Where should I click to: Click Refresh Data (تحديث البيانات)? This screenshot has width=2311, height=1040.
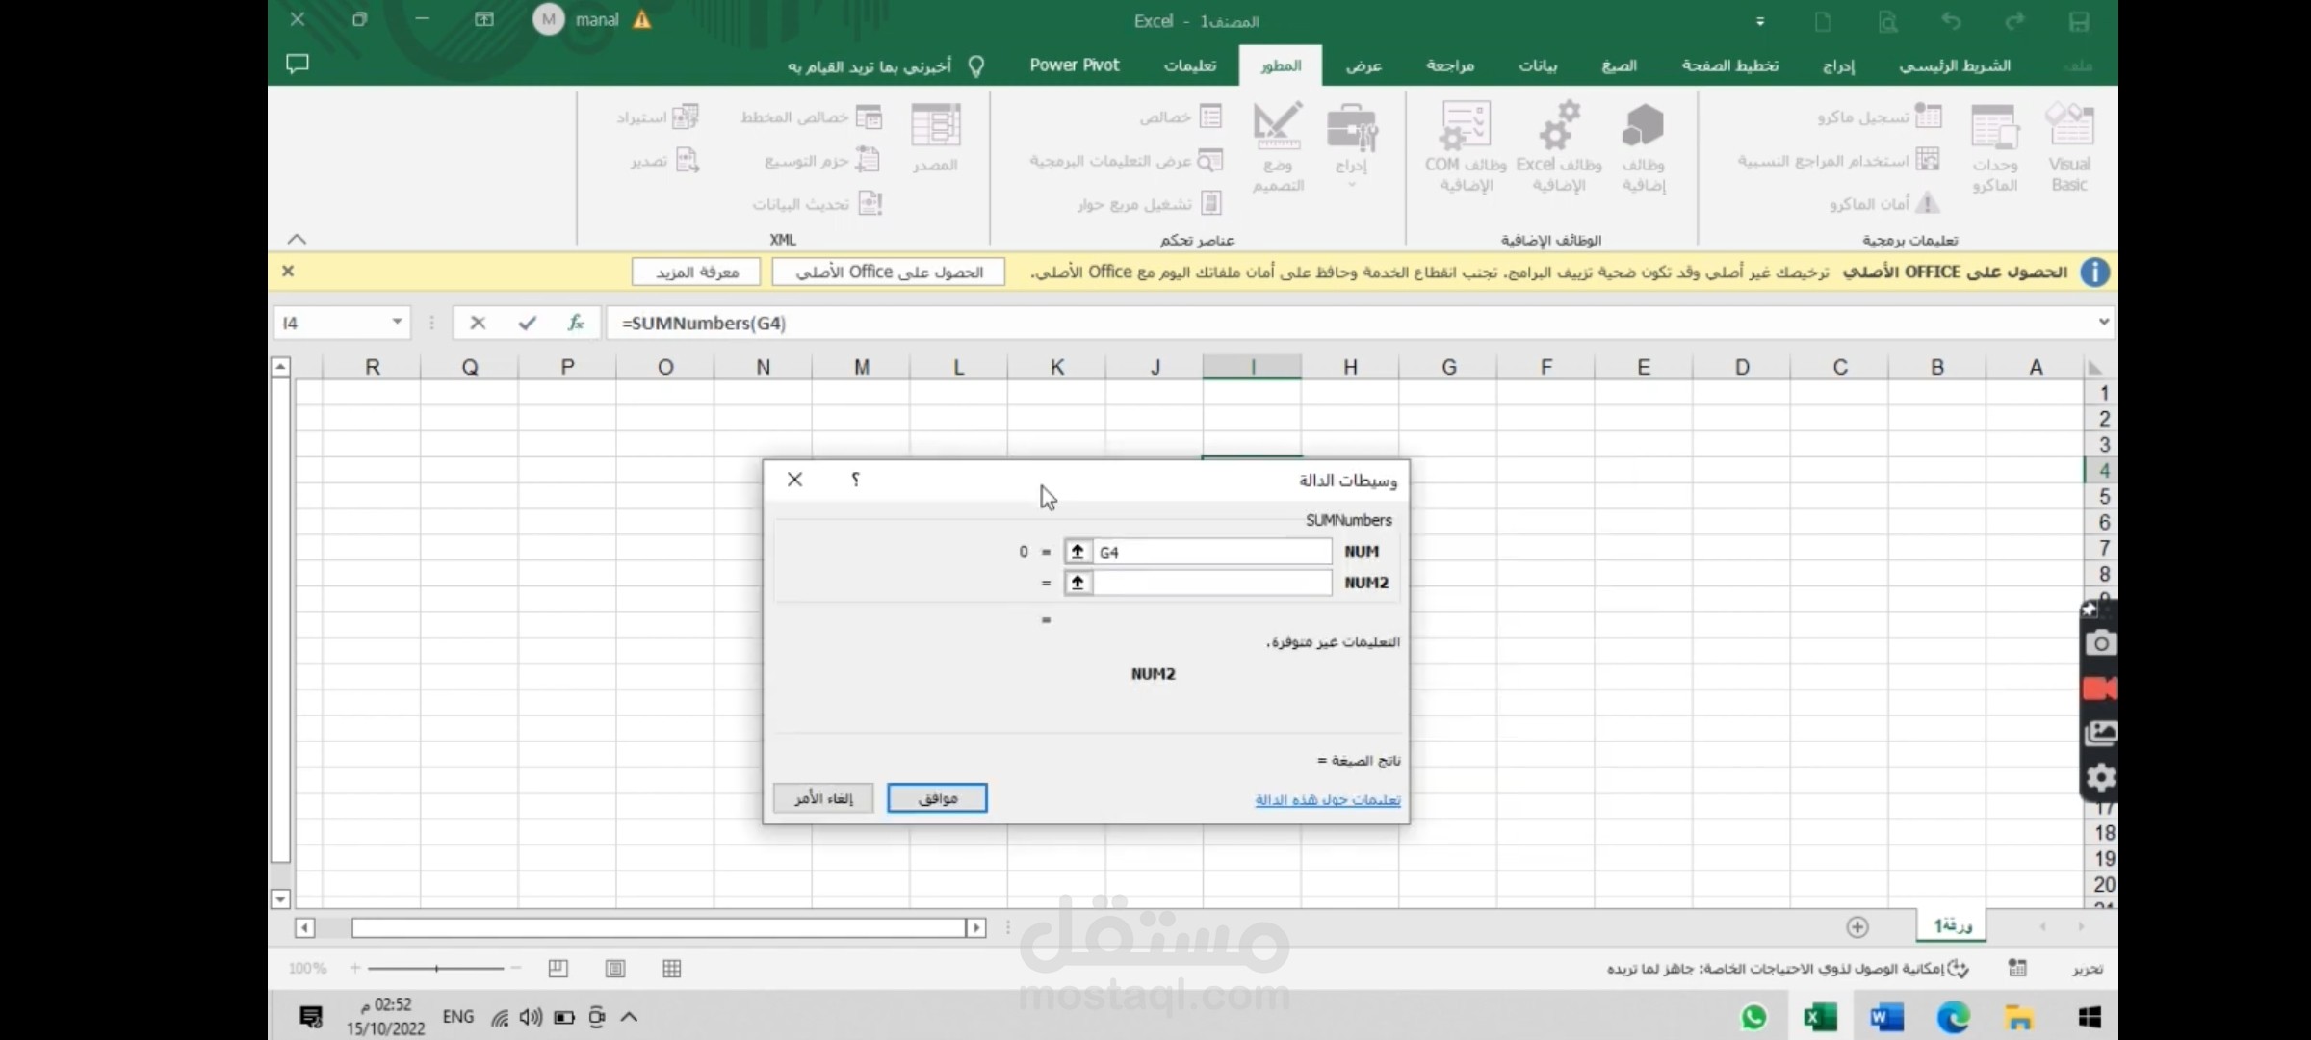coord(818,203)
